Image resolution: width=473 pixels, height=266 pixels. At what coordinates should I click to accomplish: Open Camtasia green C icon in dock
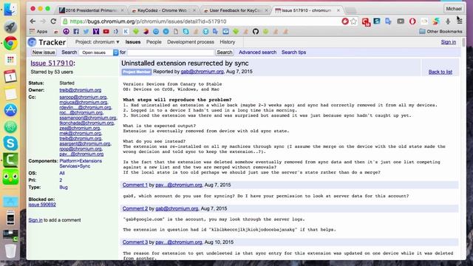point(10,160)
